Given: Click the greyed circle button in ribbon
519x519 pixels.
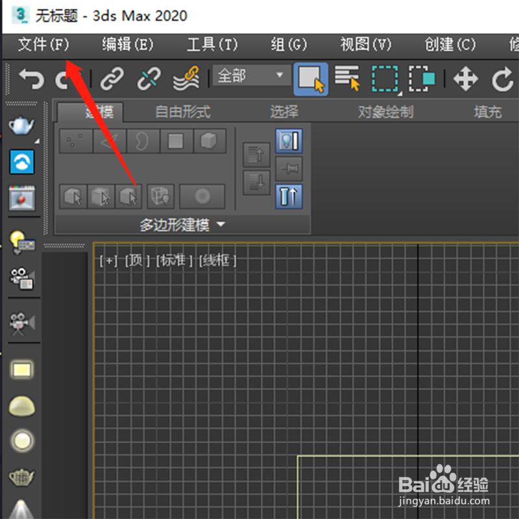Looking at the screenshot, I should 202,197.
